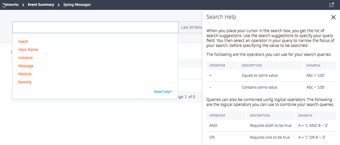
Task: Click 'Requires both to be true' text
Action: (270, 126)
